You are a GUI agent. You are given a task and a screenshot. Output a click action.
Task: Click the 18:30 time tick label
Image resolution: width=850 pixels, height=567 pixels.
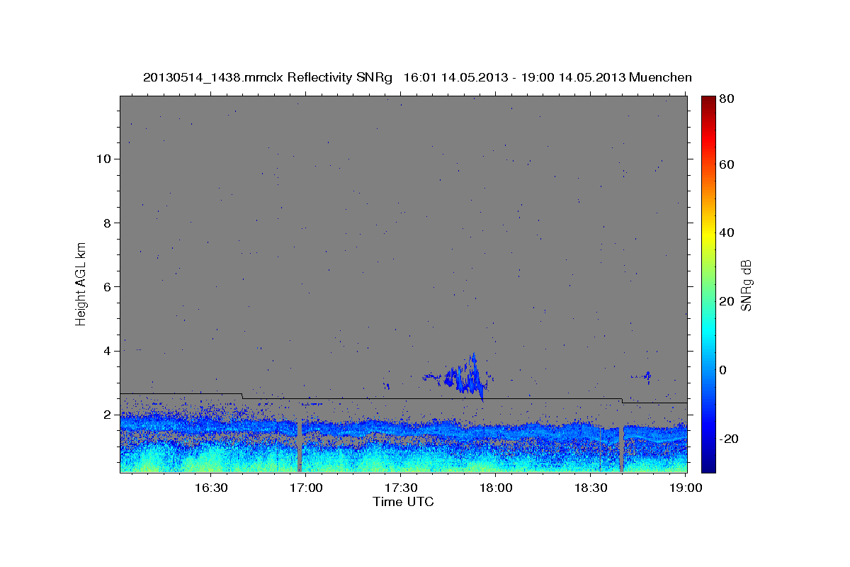pyautogui.click(x=590, y=488)
